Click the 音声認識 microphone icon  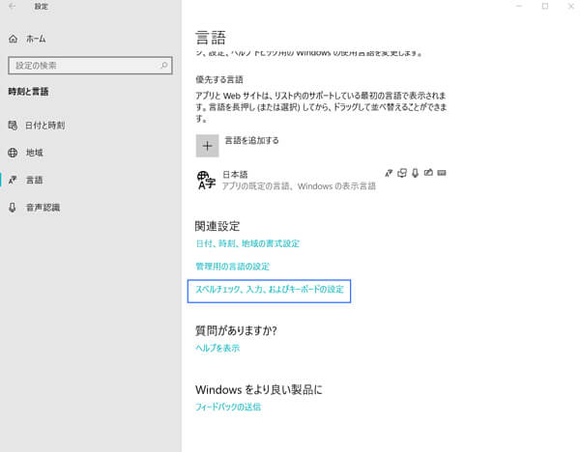click(x=13, y=208)
